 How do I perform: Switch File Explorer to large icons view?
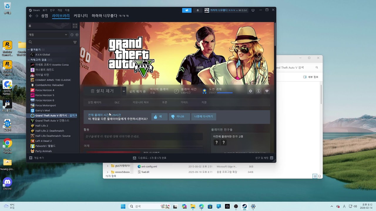[320, 176]
